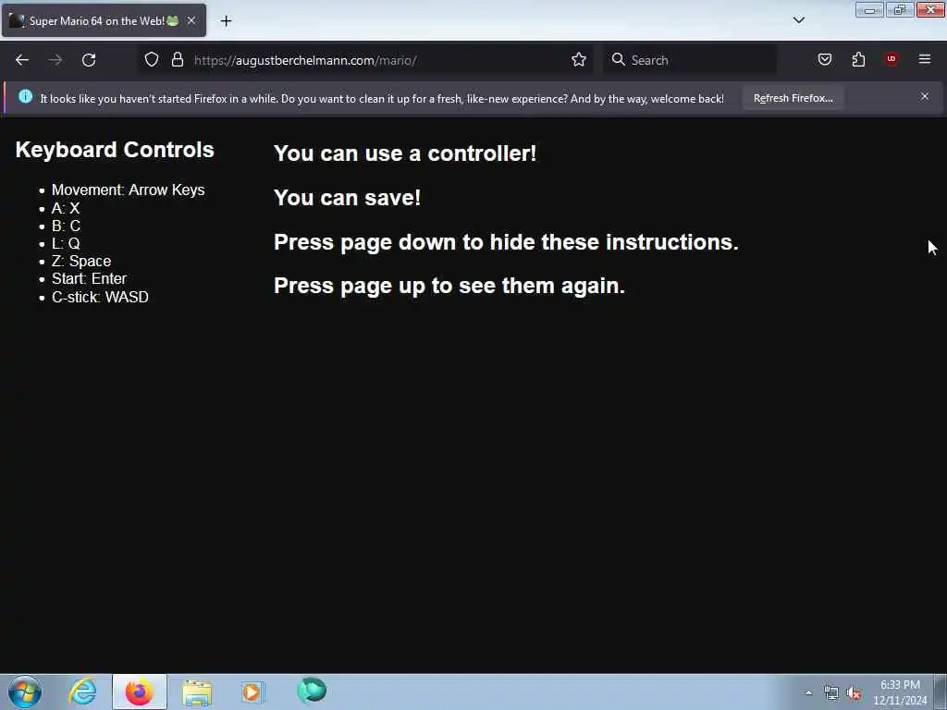947x710 pixels.
Task: Minimize the Firefox window
Action: pos(869,9)
